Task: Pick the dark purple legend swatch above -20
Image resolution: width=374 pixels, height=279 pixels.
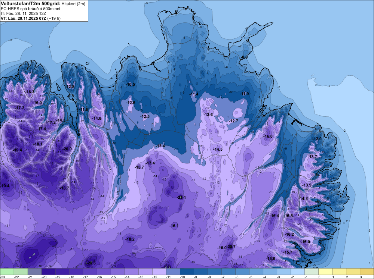Action: [x=48, y=272]
